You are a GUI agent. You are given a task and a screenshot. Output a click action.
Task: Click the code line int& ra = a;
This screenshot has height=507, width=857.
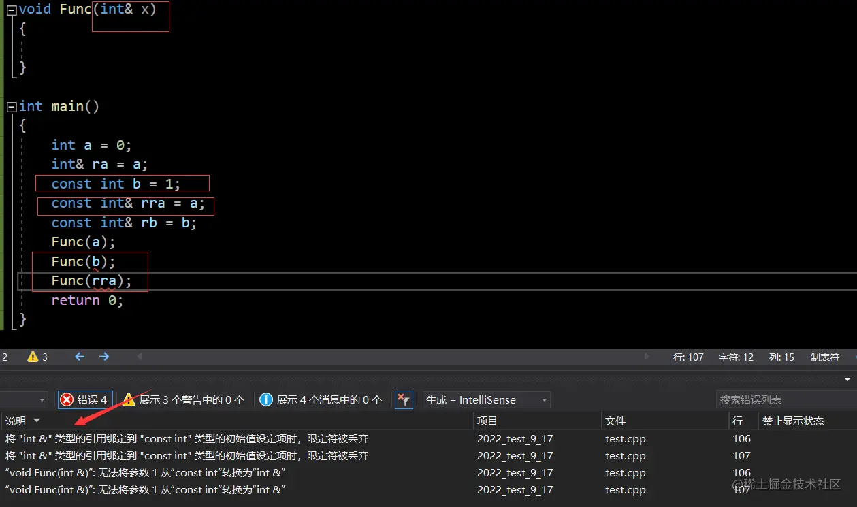(x=99, y=165)
